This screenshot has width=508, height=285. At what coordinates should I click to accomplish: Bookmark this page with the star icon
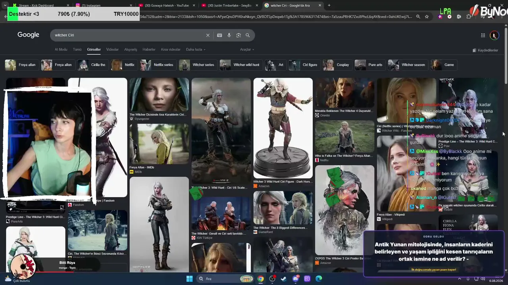point(427,17)
